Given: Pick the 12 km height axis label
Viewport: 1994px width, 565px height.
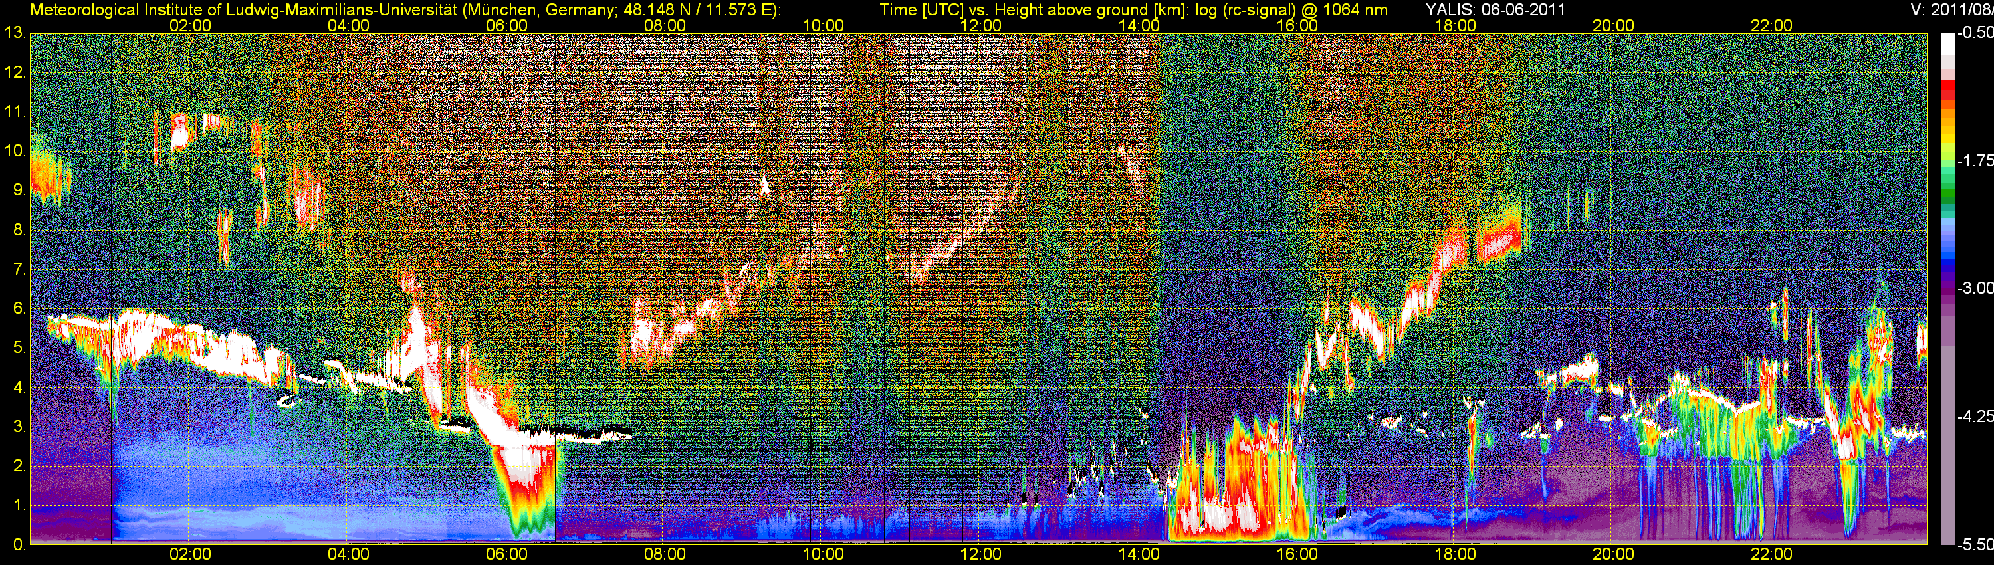Looking at the screenshot, I should pyautogui.click(x=14, y=72).
